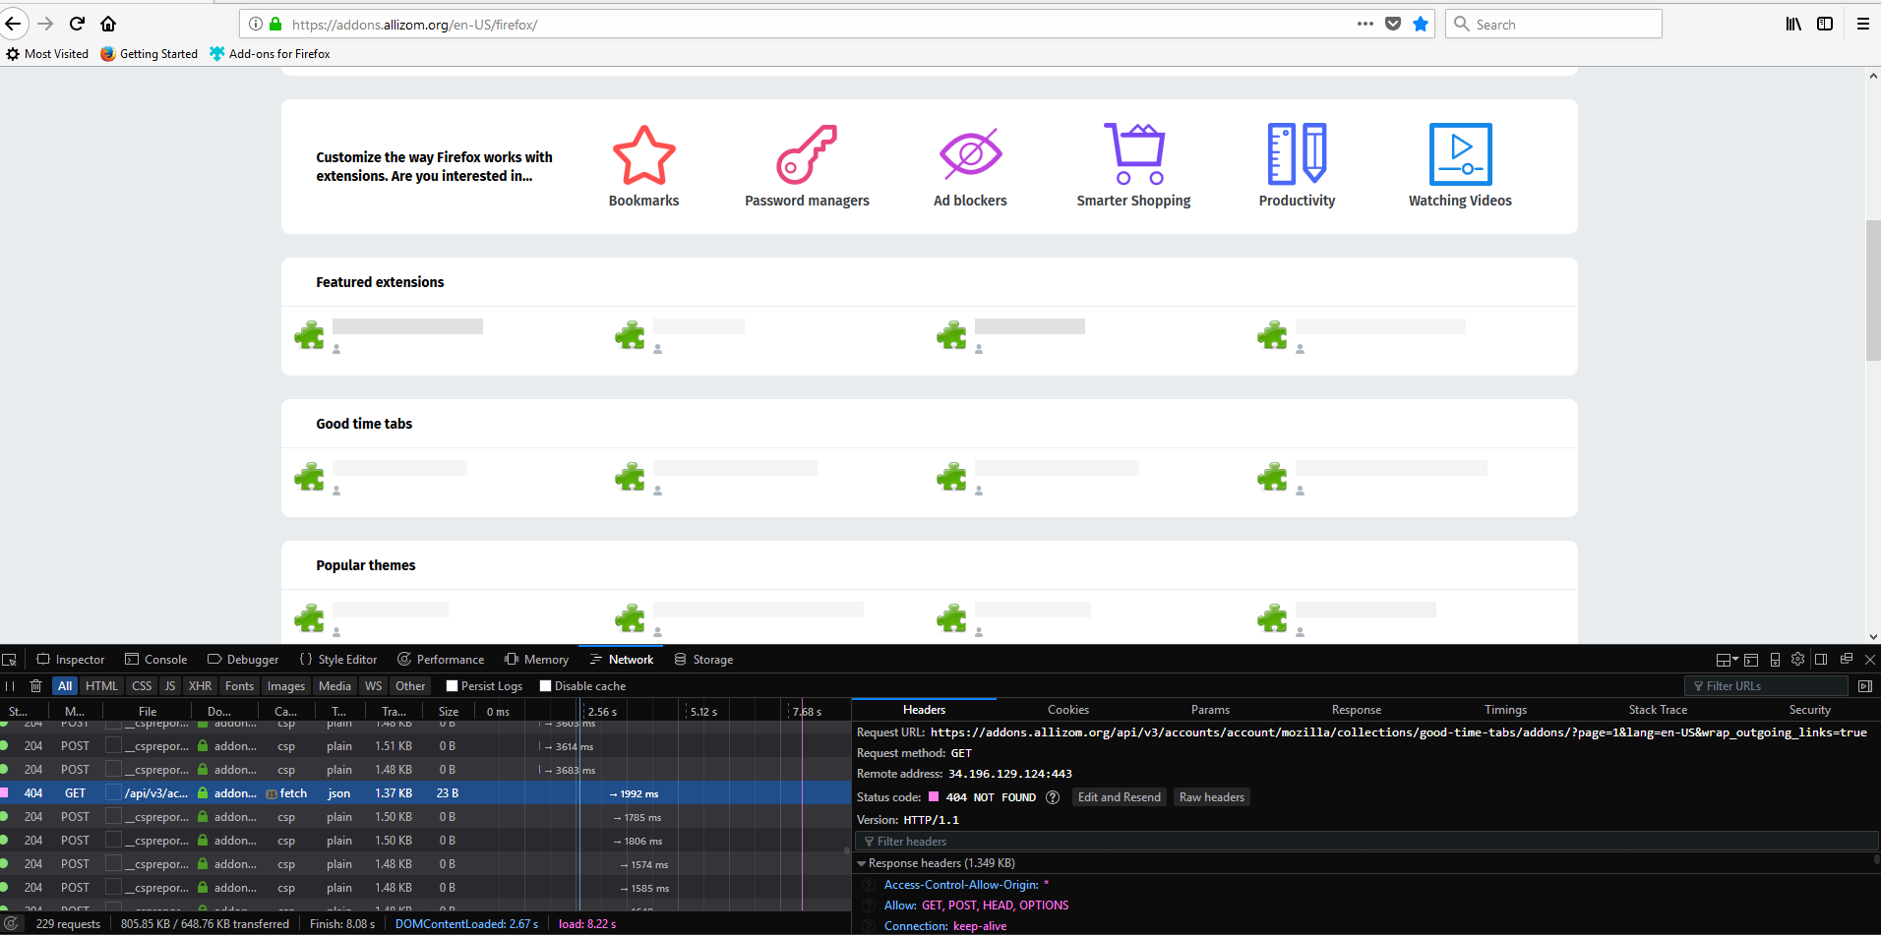
Task: Reload the current page
Action: pyautogui.click(x=77, y=24)
